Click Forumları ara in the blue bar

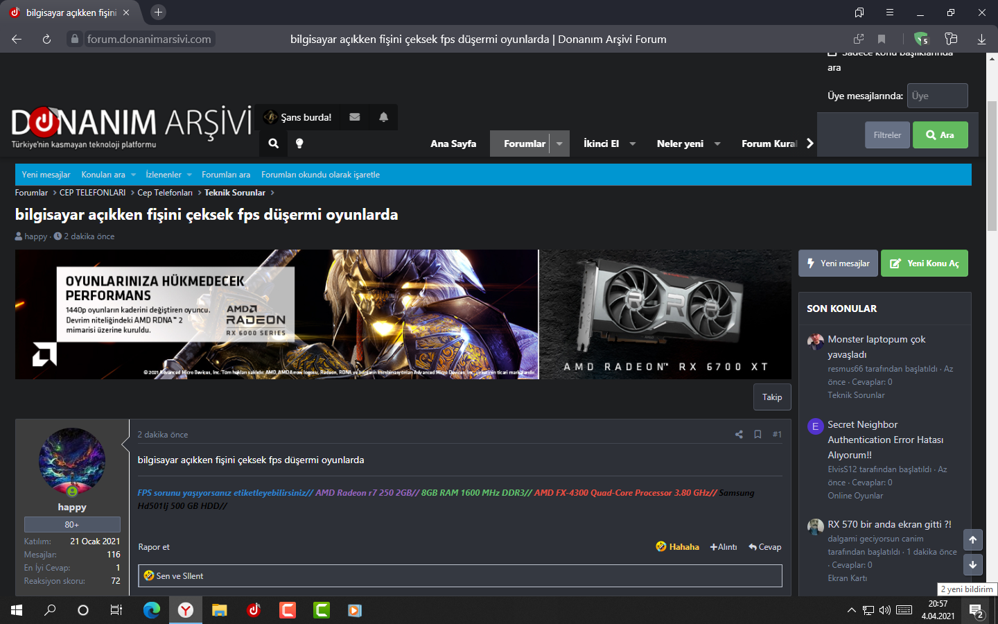226,175
